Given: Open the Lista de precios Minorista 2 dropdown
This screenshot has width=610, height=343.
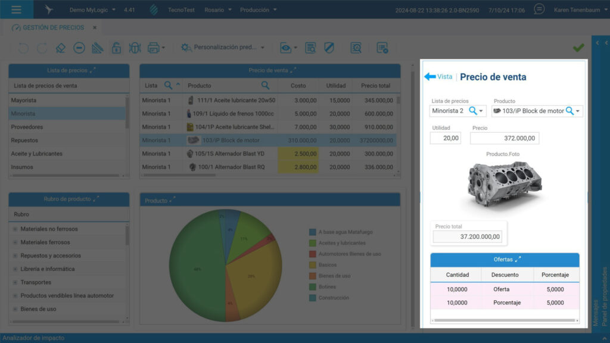Looking at the screenshot, I should [x=481, y=111].
